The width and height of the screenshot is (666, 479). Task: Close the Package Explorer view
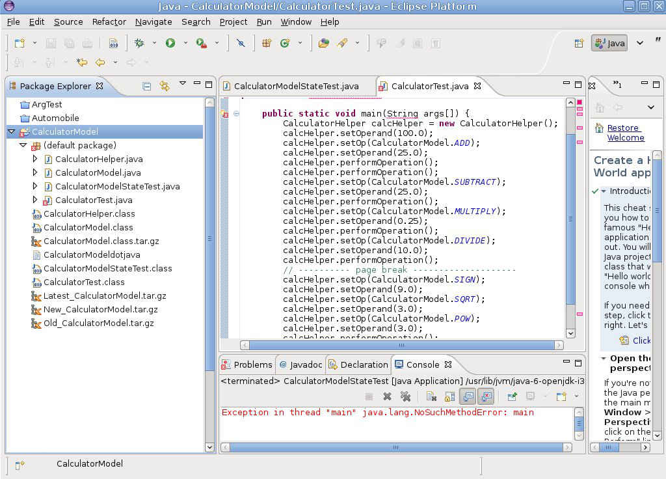(100, 86)
